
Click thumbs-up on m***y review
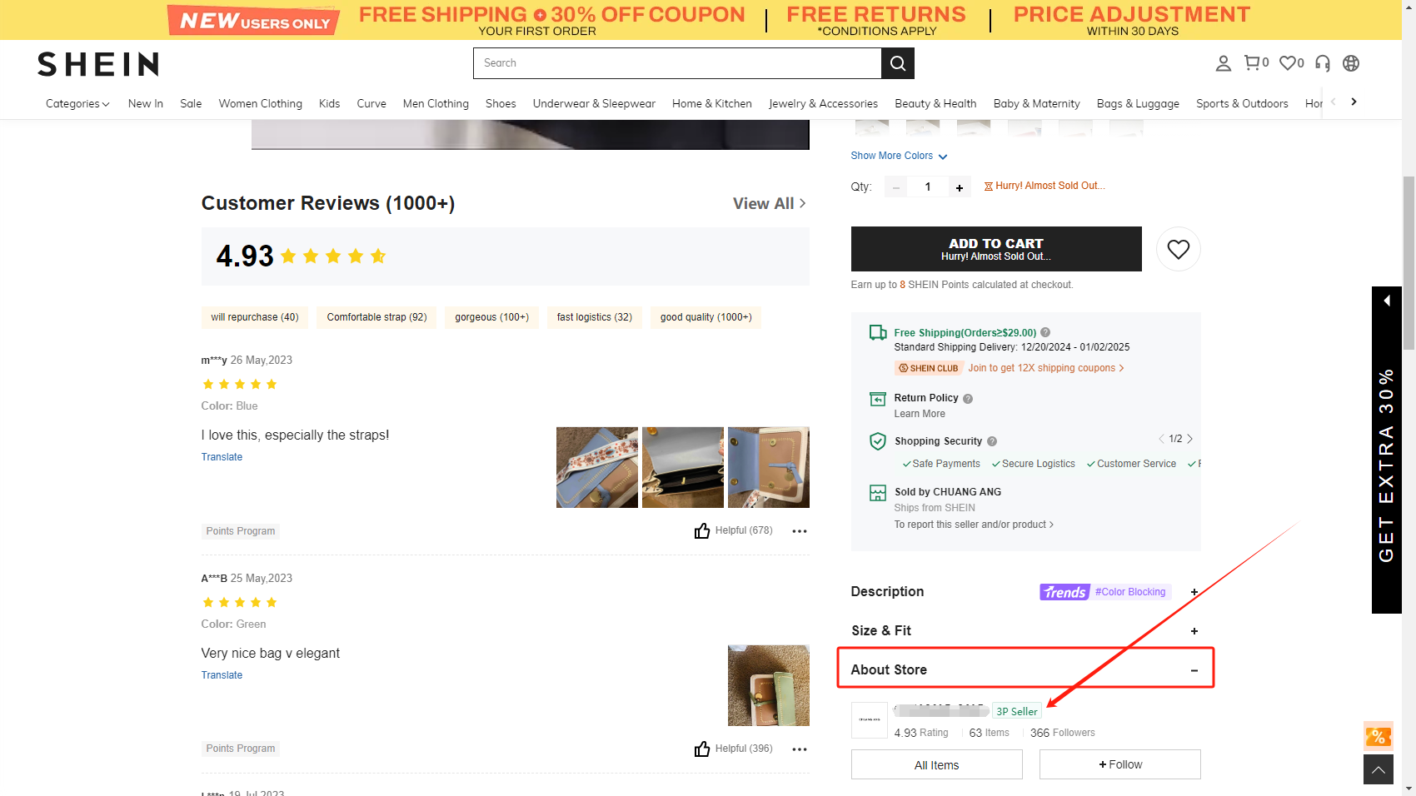[x=702, y=530]
